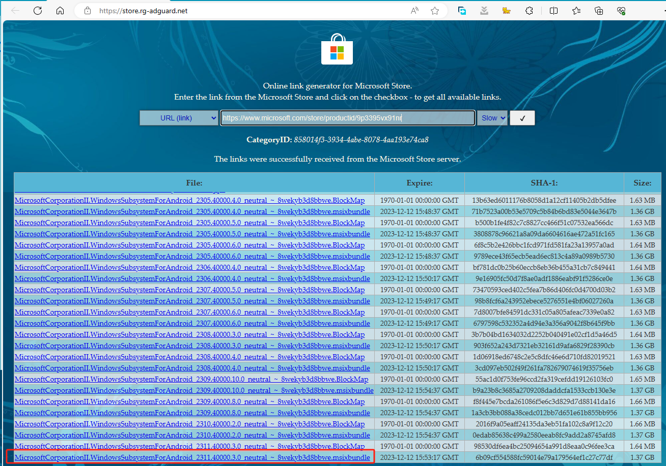This screenshot has height=466, width=666.
Task: Open the Collections icon
Action: click(x=599, y=11)
